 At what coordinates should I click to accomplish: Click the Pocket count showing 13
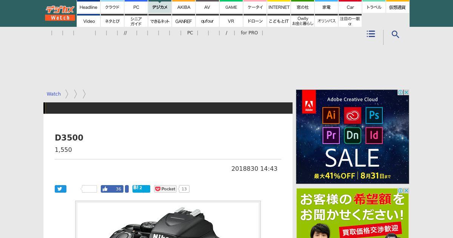[184, 189]
